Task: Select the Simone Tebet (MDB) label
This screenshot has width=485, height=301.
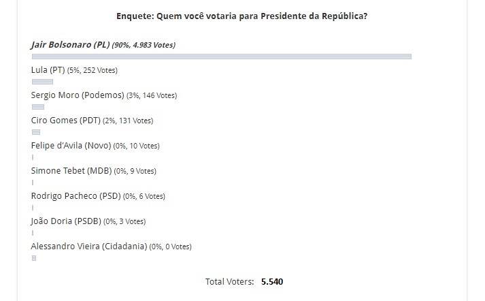Action: [71, 171]
